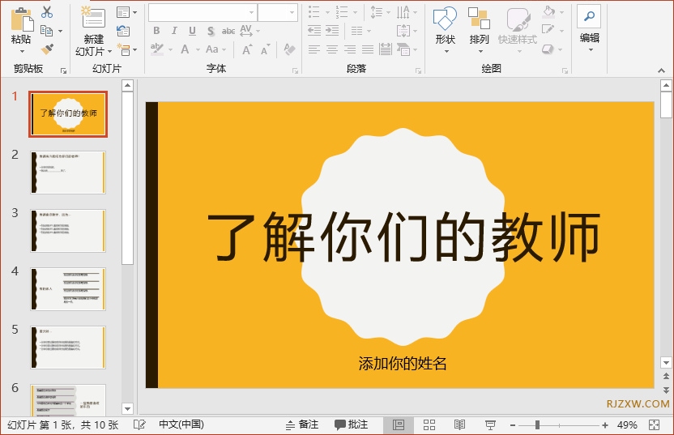Screen dimensions: 674x435
Task: Toggle the Notes (备注) pane
Action: click(x=302, y=424)
